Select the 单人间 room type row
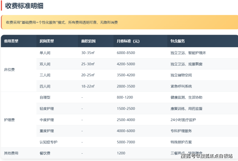 point(45,53)
